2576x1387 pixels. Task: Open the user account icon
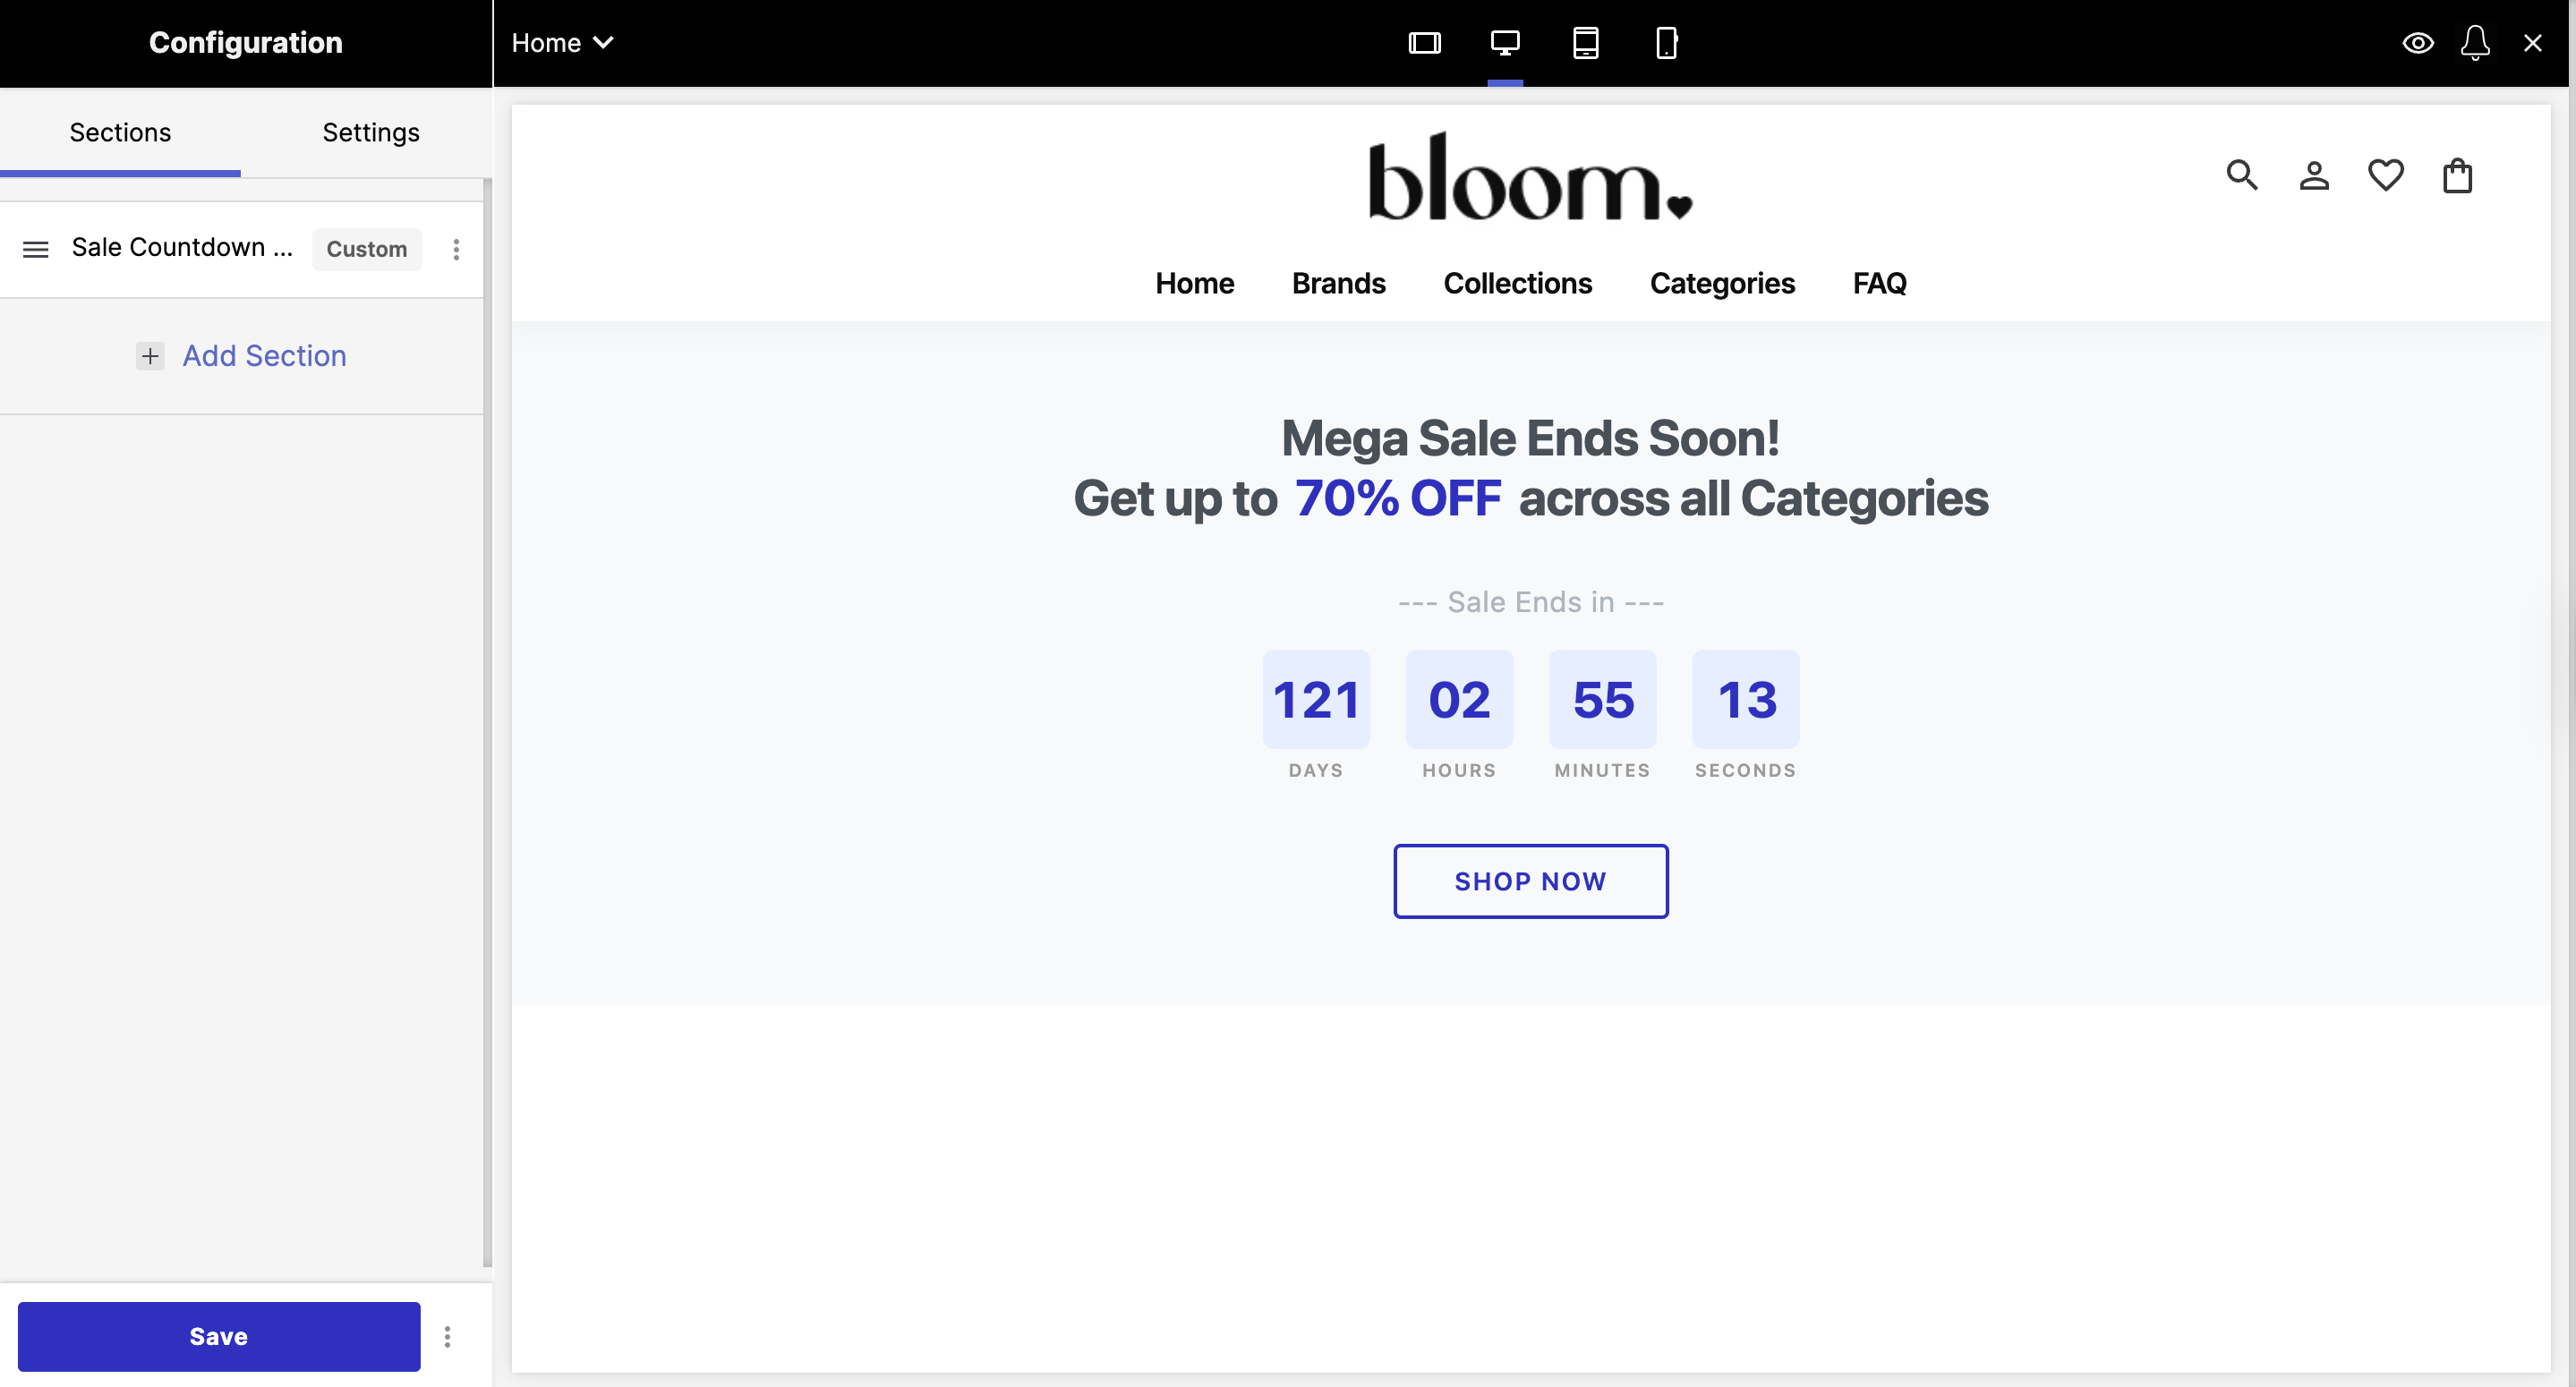click(2314, 175)
